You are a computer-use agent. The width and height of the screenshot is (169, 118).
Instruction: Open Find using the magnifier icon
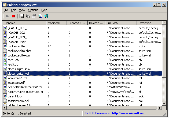[40, 16]
